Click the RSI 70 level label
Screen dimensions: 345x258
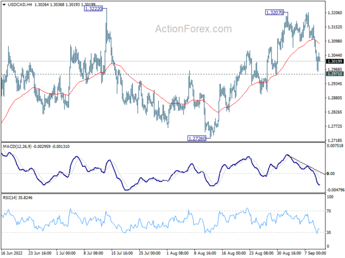pyautogui.click(x=329, y=211)
